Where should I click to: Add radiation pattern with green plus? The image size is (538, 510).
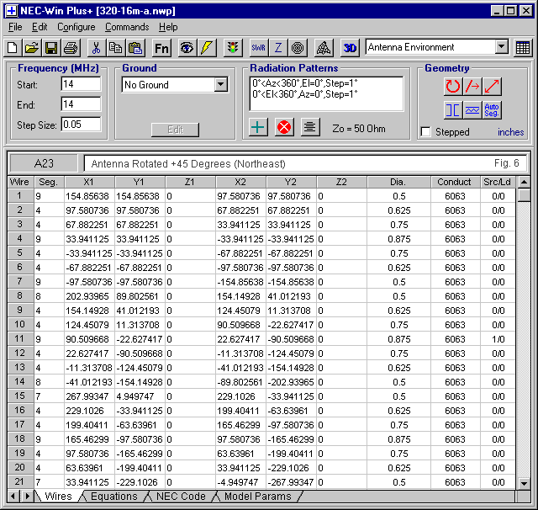[259, 127]
